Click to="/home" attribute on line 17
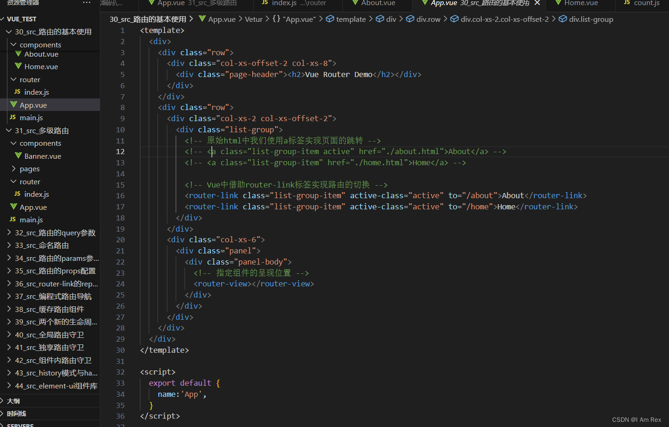The height and width of the screenshot is (427, 669). point(470,207)
